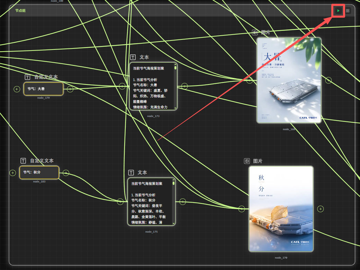This screenshot has width=360, height=270.
Task: Open the 大暑 poster image thumbnail
Action: (289, 80)
